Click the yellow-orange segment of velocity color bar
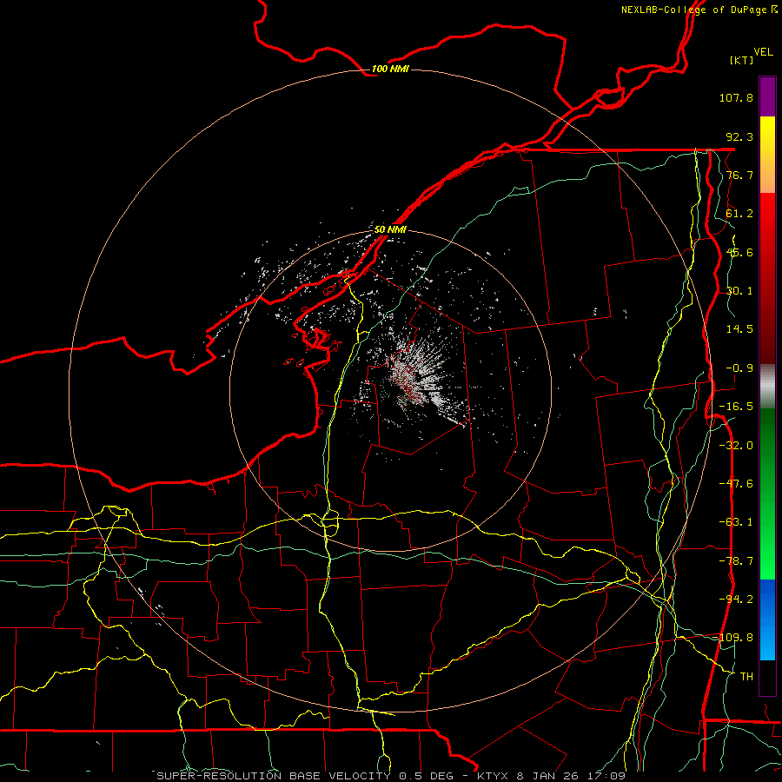 (767, 155)
